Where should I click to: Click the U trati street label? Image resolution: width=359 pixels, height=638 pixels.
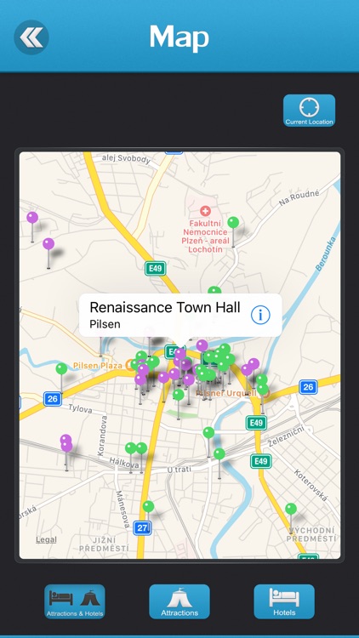click(x=179, y=470)
